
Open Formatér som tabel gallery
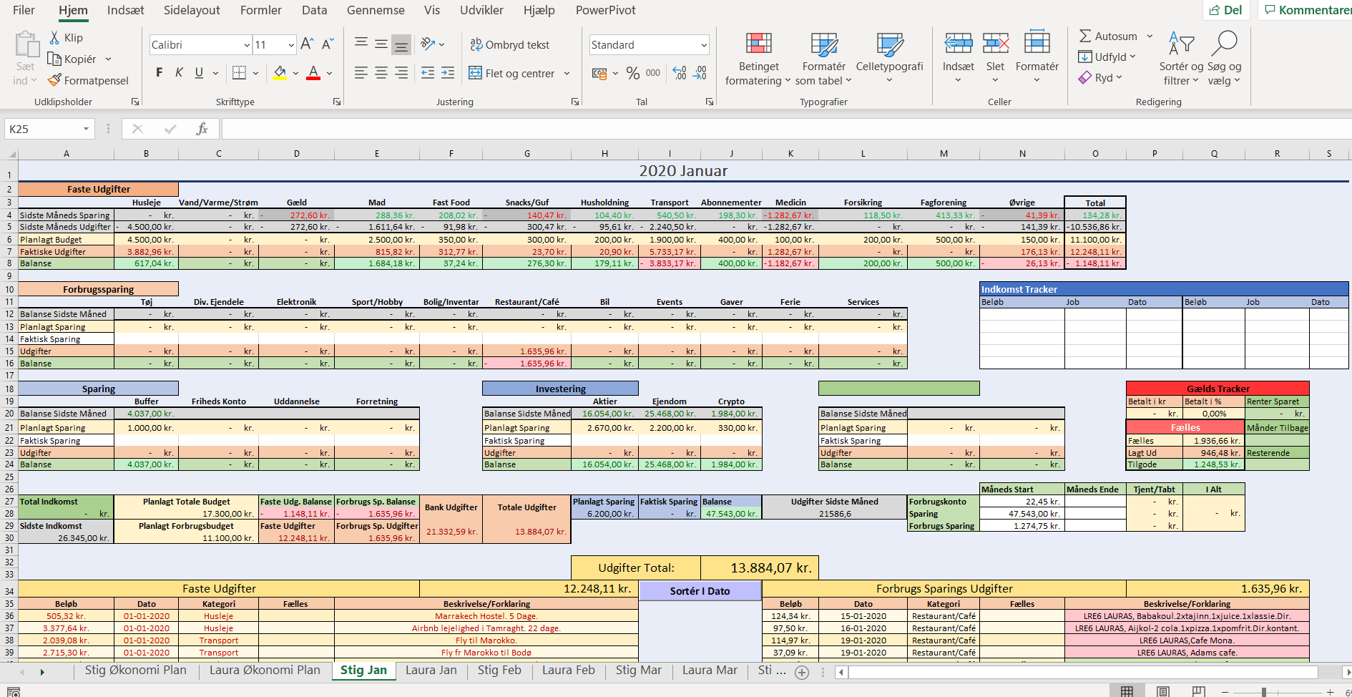(823, 59)
